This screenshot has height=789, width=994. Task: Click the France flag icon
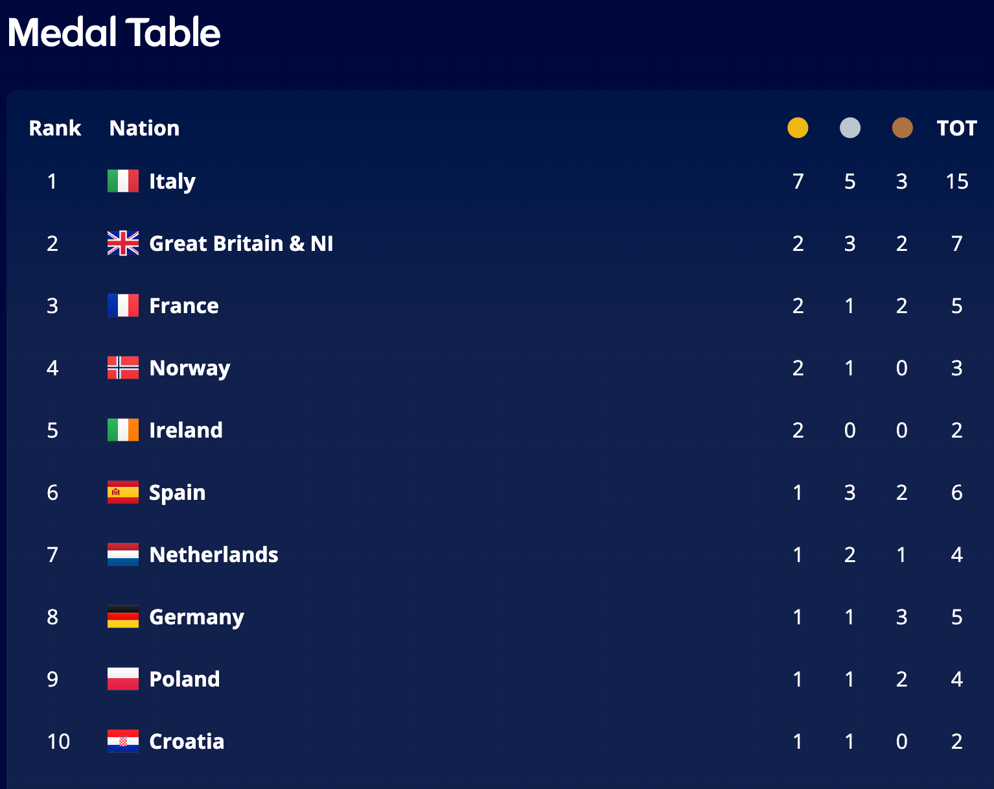click(123, 305)
